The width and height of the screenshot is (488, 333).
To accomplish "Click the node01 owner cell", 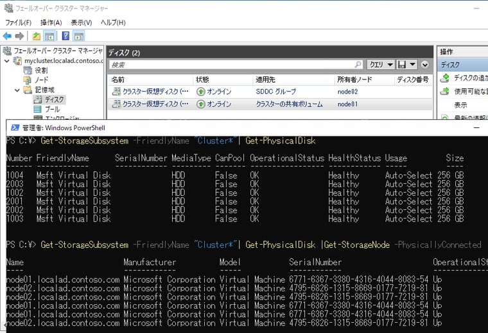I will point(347,104).
